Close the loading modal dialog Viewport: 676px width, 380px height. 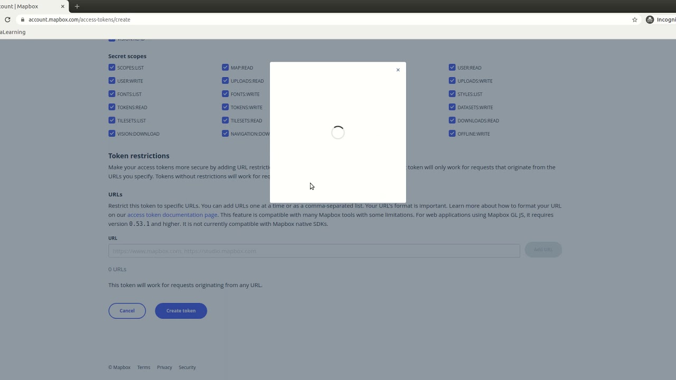point(398,70)
